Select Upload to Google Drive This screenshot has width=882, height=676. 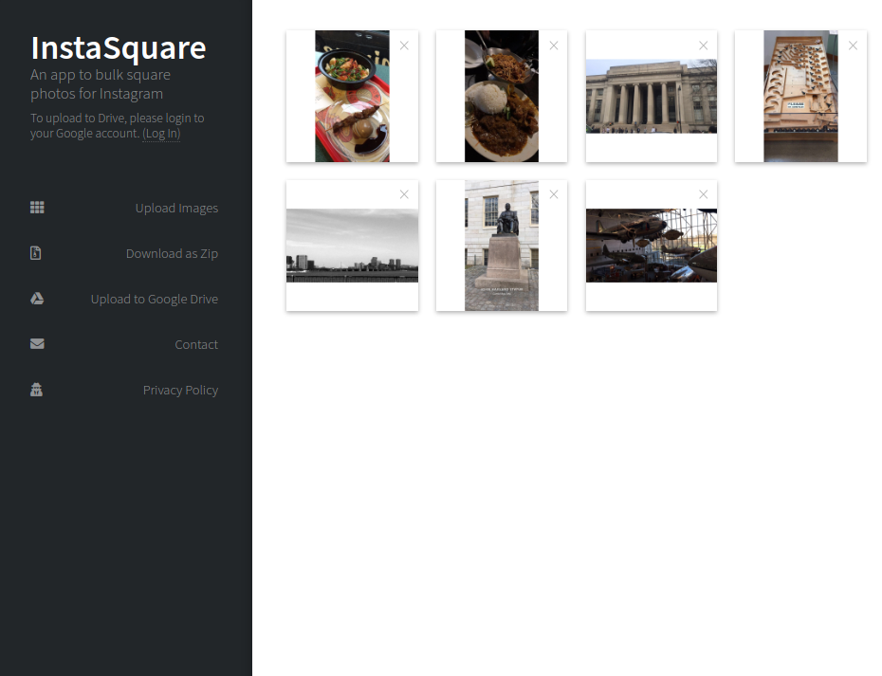(x=154, y=299)
